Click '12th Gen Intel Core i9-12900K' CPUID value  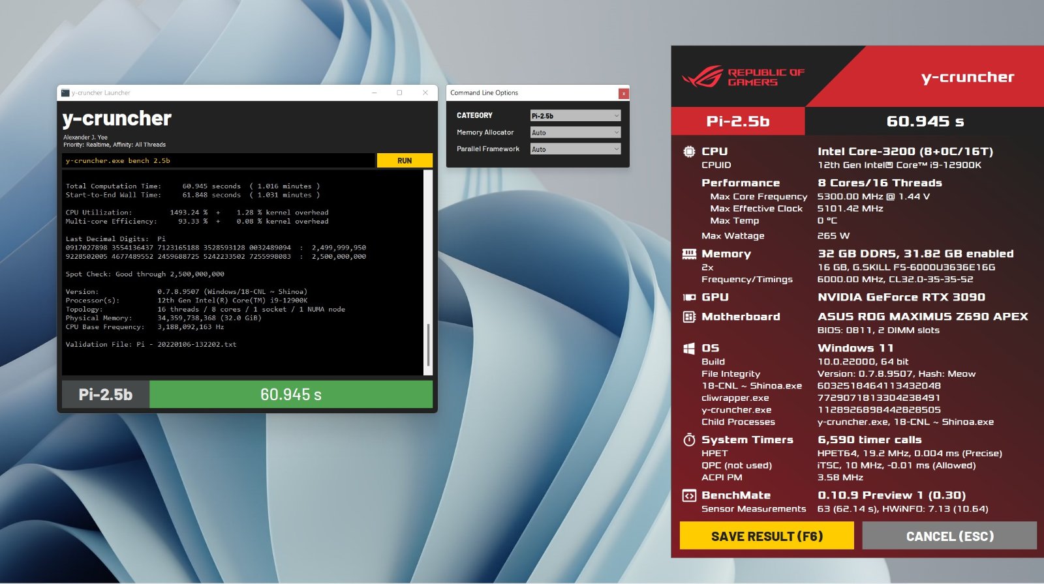[899, 165]
